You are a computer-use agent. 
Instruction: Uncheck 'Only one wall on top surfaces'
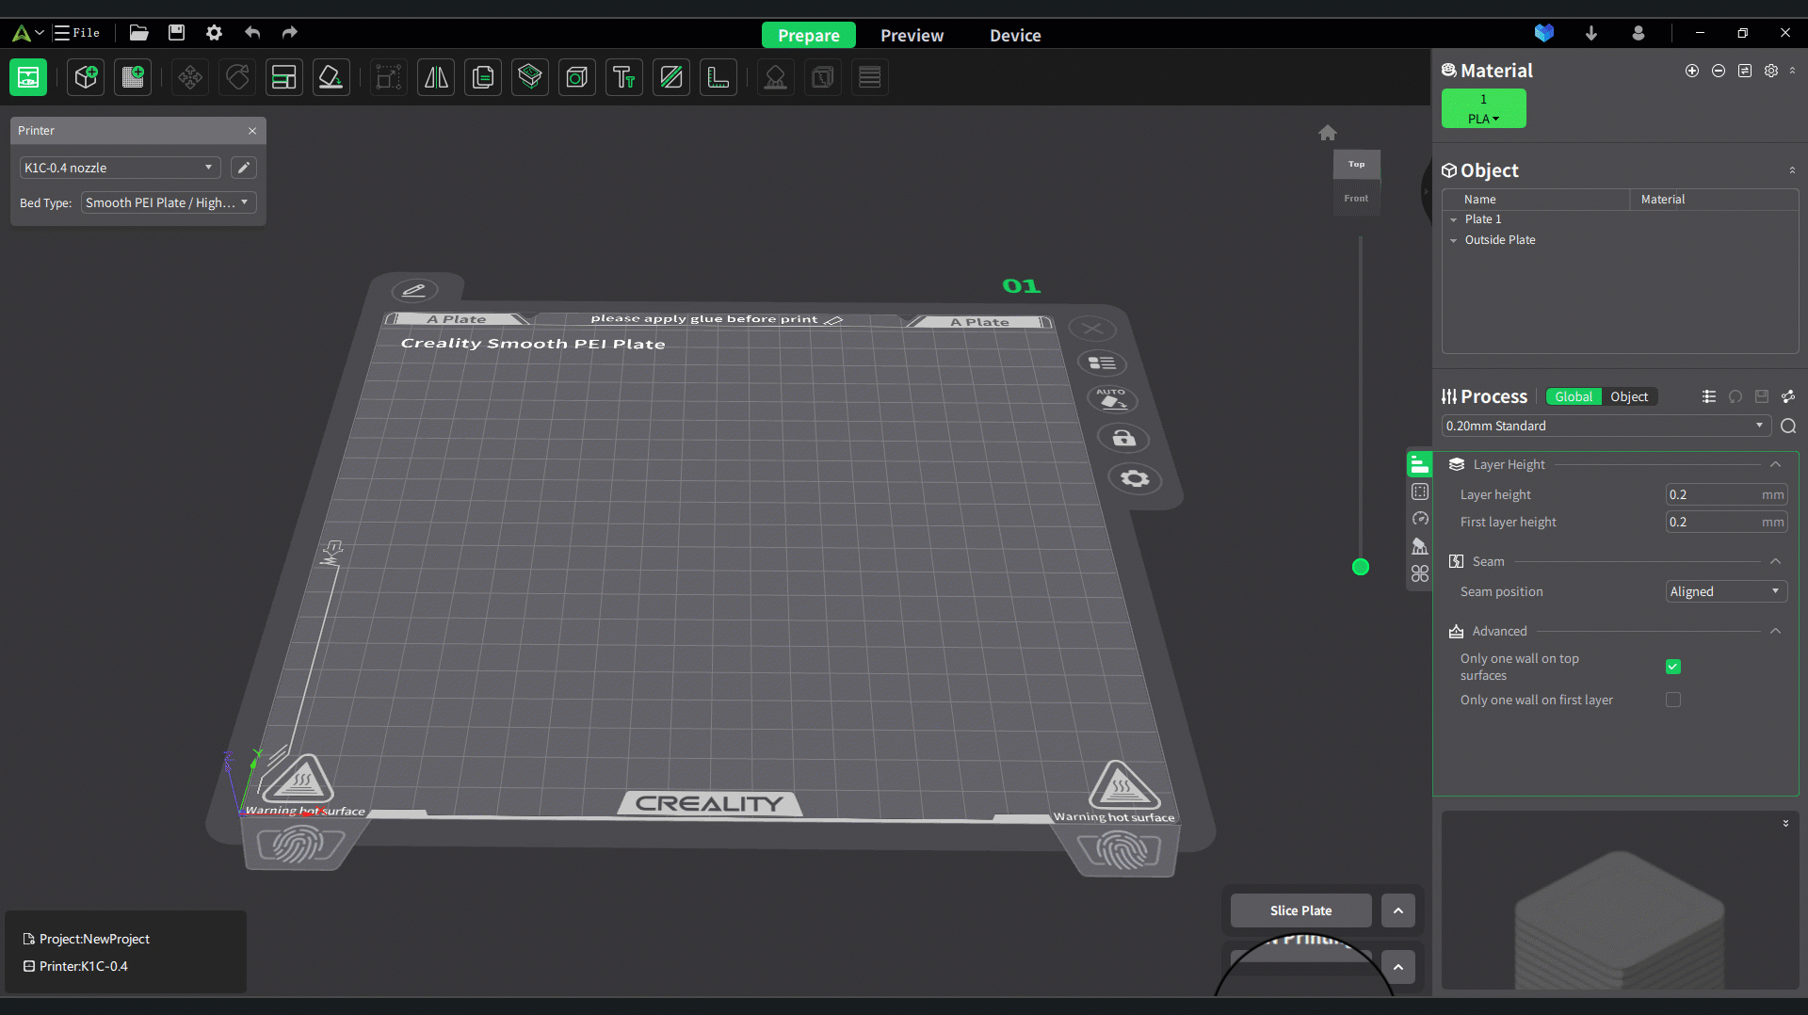point(1672,667)
